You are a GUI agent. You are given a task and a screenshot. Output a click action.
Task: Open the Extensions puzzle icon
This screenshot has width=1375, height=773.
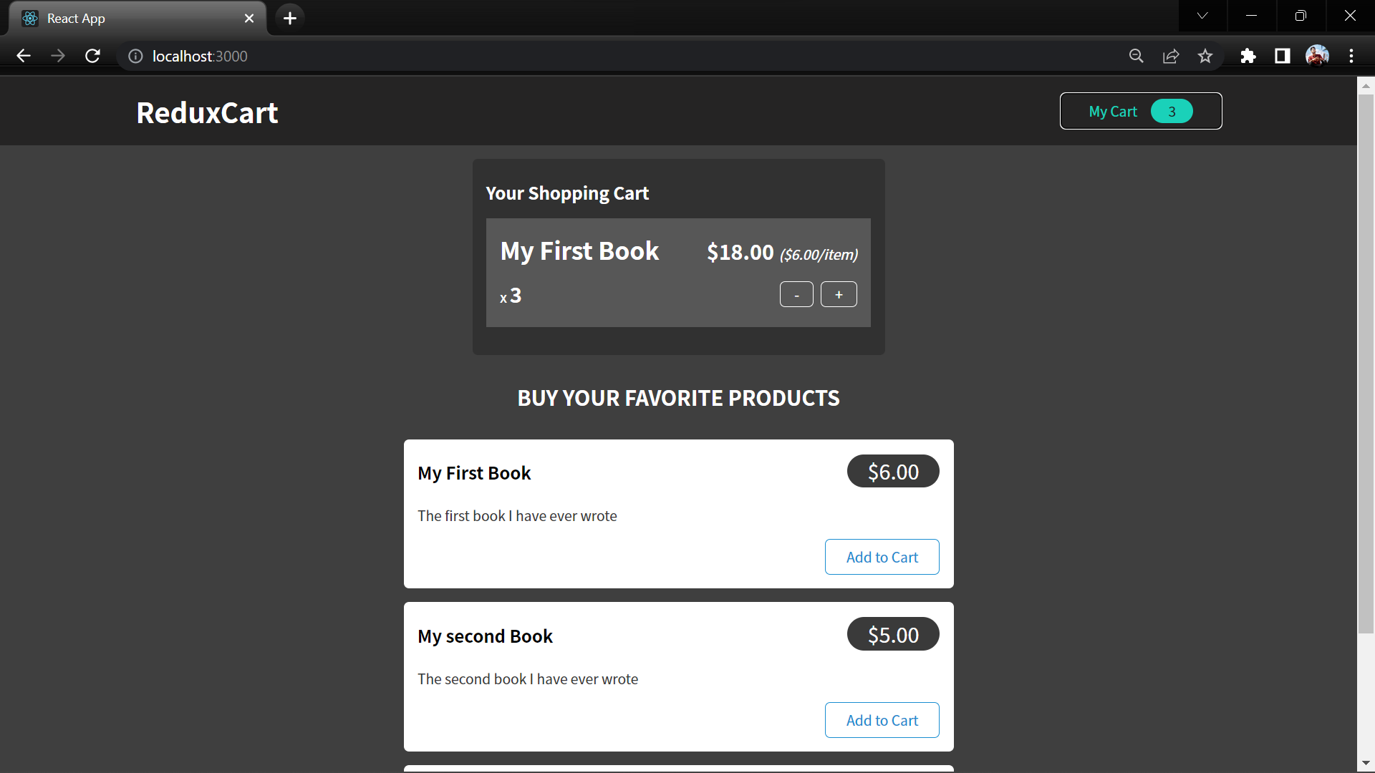(x=1248, y=56)
